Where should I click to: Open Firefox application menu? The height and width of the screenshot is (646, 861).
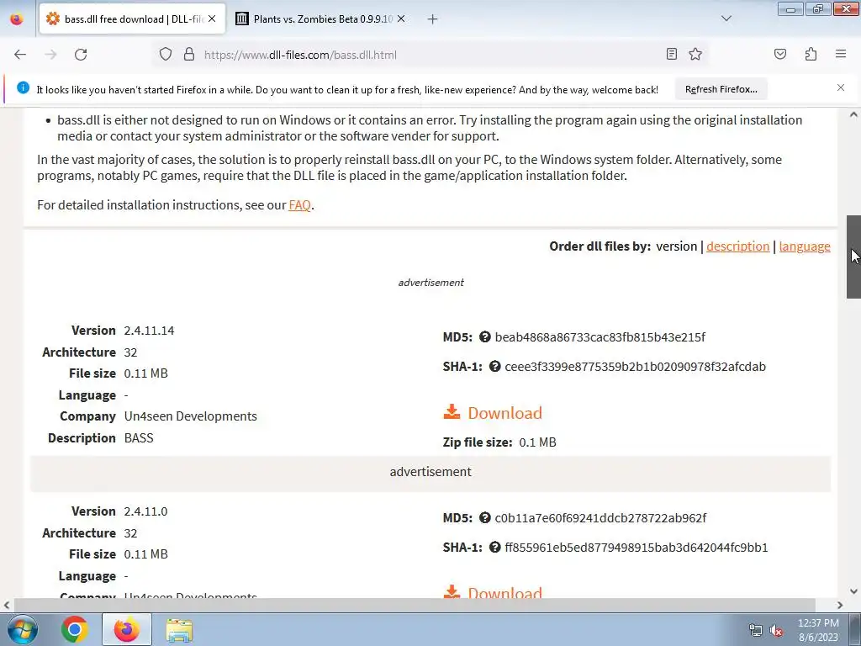click(841, 54)
